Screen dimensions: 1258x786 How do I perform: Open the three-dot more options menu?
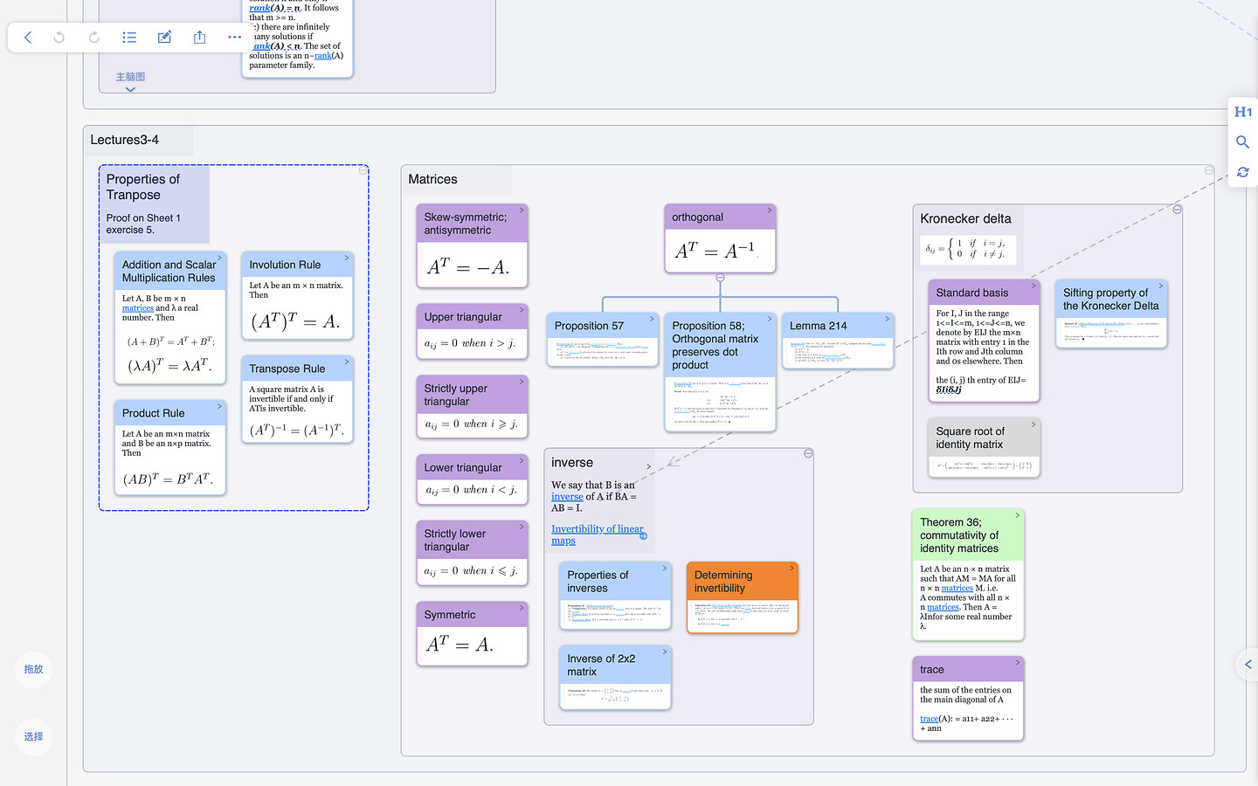coord(234,38)
